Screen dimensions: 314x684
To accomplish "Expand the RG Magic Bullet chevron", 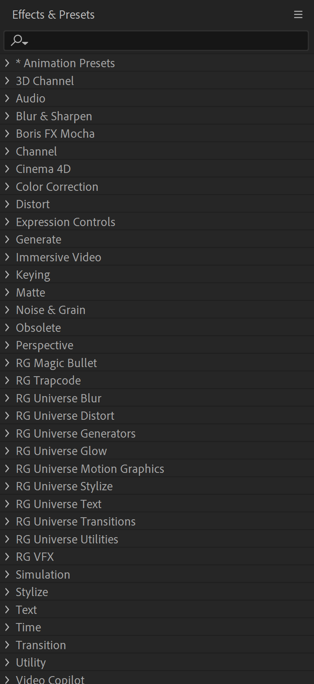I will [x=7, y=363].
